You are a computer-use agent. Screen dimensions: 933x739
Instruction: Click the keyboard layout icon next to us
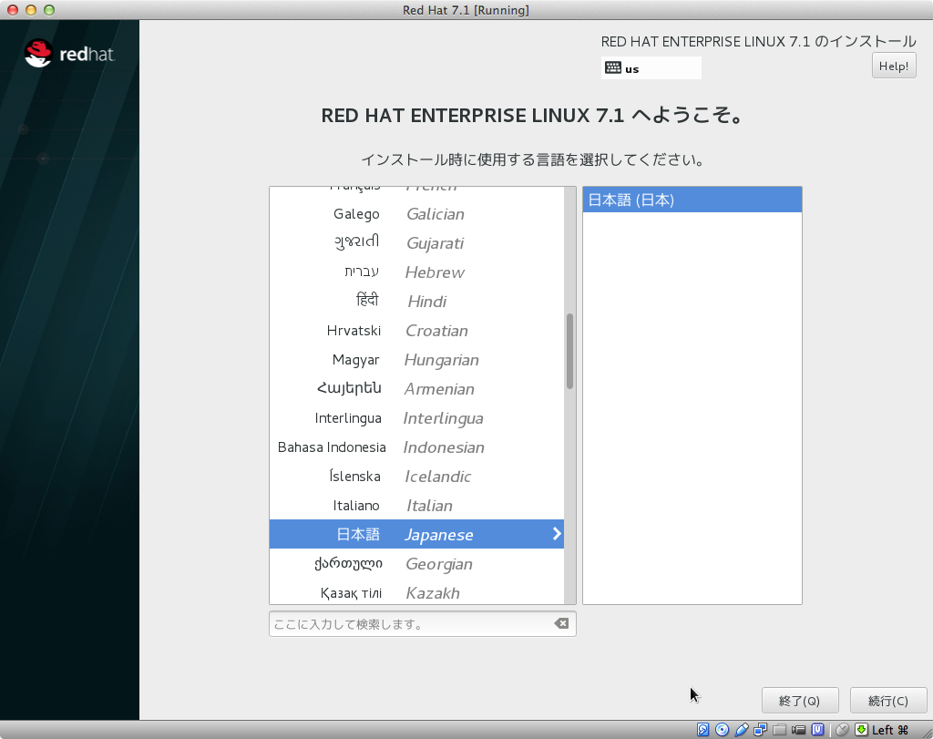point(613,67)
